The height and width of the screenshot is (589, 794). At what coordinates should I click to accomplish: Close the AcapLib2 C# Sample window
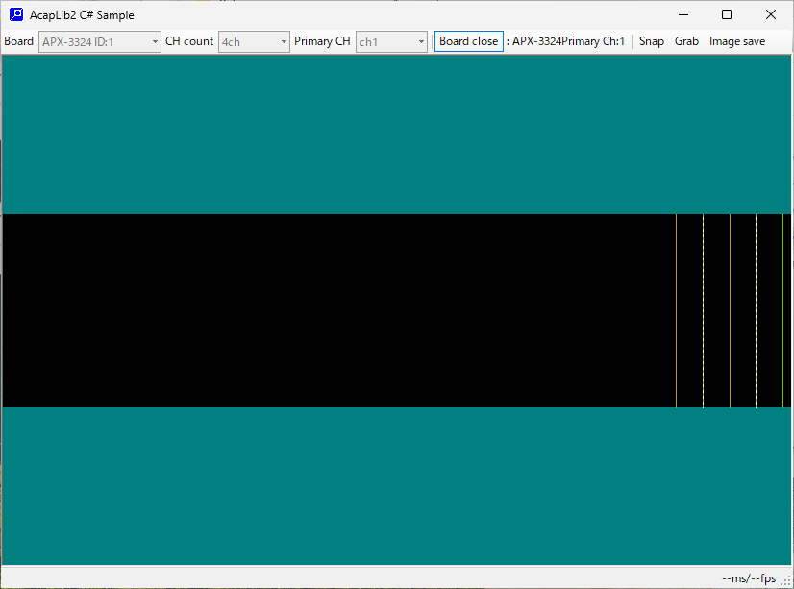771,14
